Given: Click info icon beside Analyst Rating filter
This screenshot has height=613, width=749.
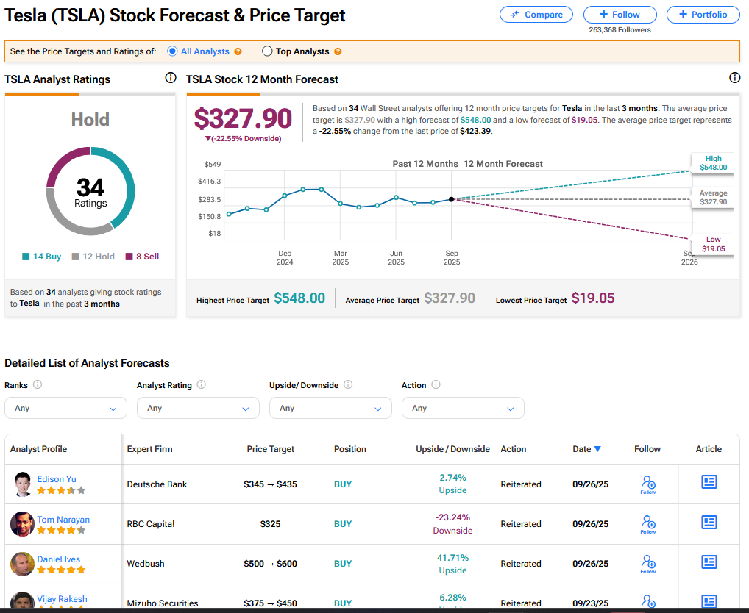Looking at the screenshot, I should [201, 384].
